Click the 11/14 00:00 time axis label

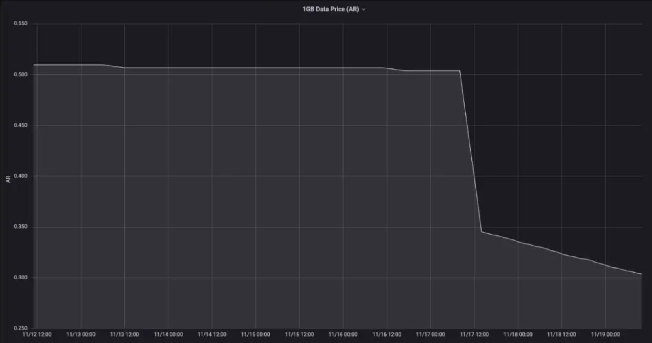168,335
